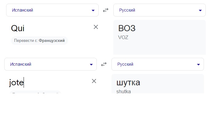
Task: Click the dropdown arrow of Испанский above jote
Action: point(91,64)
